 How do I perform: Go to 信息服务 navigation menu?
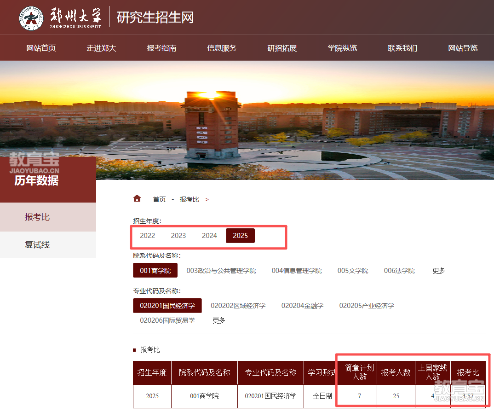pos(222,48)
